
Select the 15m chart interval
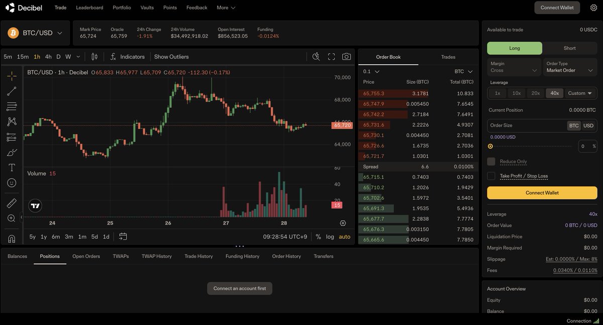(x=23, y=57)
